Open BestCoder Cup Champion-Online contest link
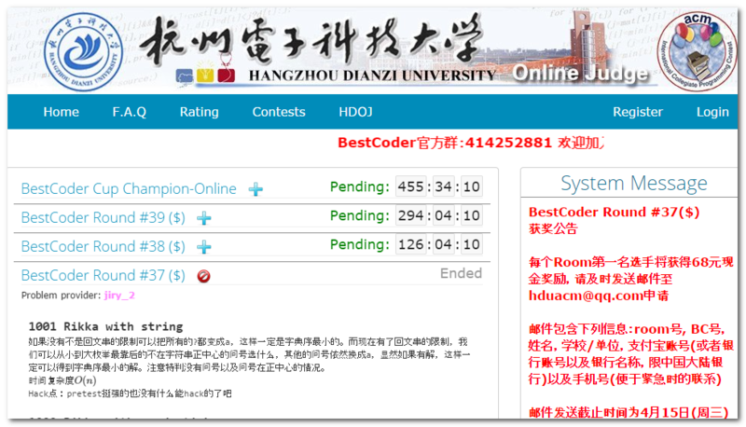Viewport: 746px width, 427px height. [x=129, y=188]
